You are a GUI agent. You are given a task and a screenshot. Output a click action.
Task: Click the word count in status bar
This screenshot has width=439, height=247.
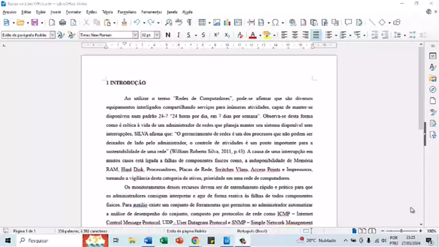point(83,231)
